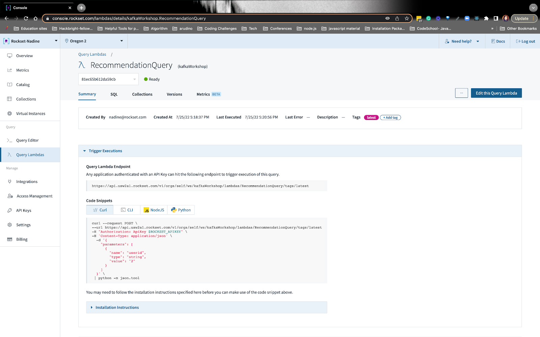Click the Query Lambda endpoint URL box
This screenshot has height=337, width=540.
[x=207, y=186]
